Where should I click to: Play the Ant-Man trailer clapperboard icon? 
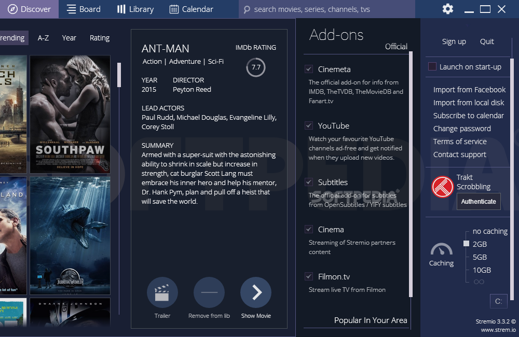point(162,292)
